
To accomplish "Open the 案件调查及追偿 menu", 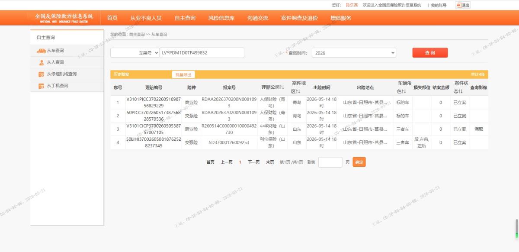I will click(299, 18).
